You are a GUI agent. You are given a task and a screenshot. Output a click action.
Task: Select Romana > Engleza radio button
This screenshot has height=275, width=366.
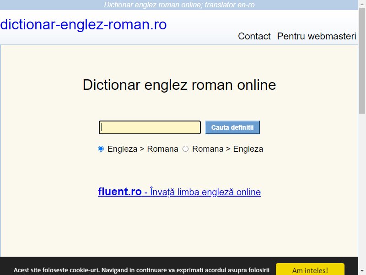coord(185,148)
